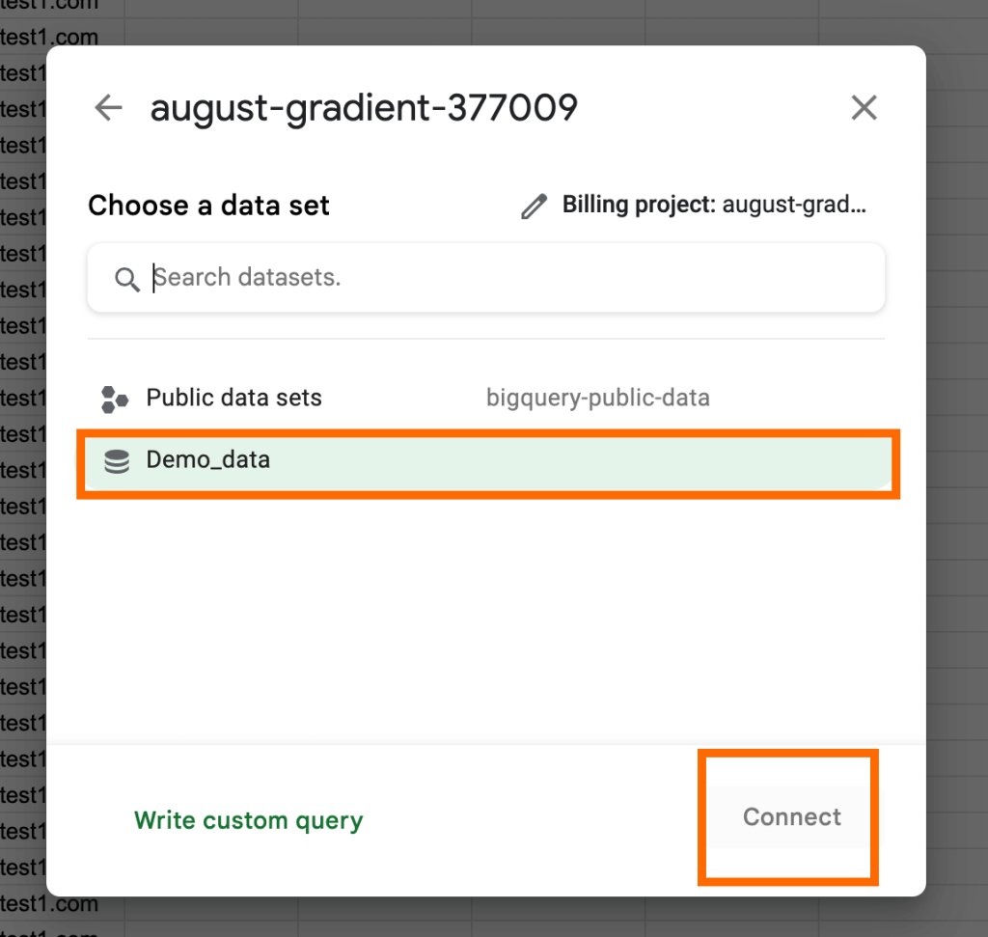
Task: Open Write custom query link
Action: coord(248,820)
